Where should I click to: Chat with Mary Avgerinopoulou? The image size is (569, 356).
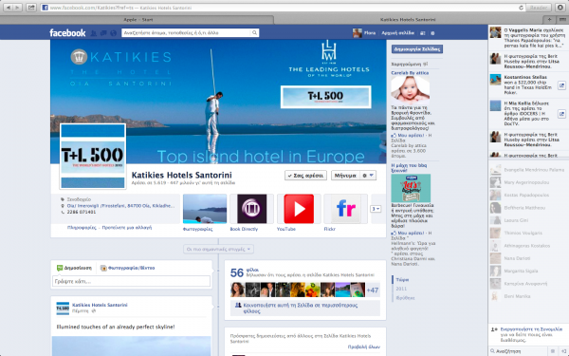527,182
